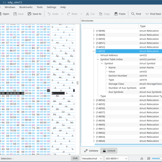Collapse the selected [14853] entry

click(x=94, y=51)
